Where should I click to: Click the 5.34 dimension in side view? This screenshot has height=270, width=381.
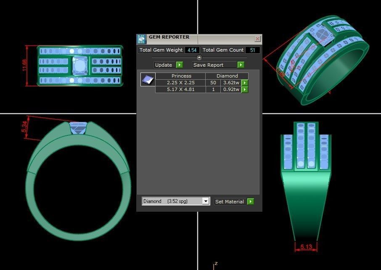pos(24,127)
